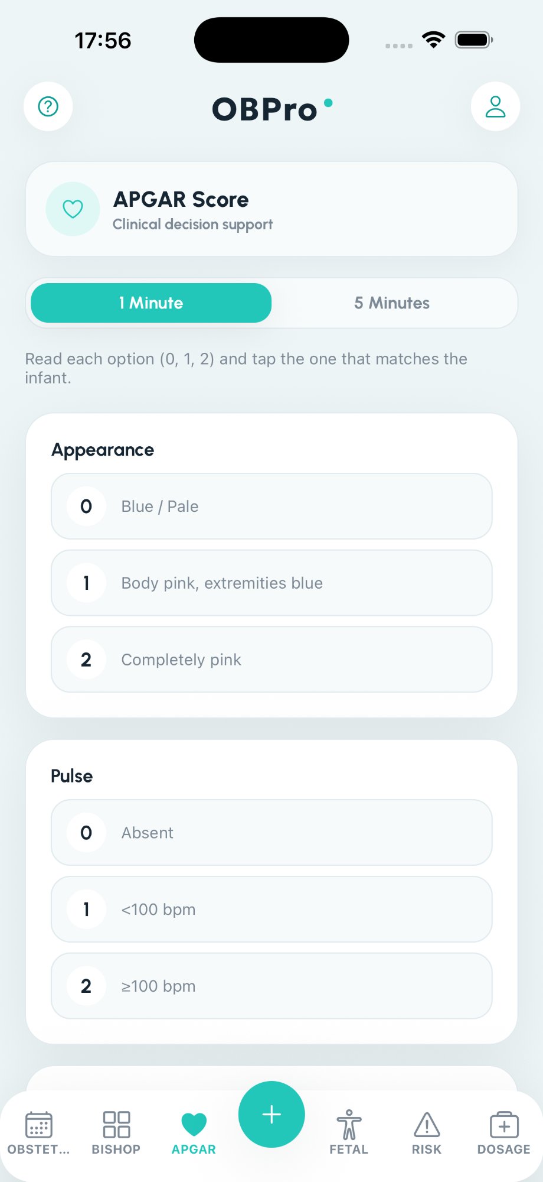Open the Risk warning triangle tab
This screenshot has width=543, height=1182.
(427, 1125)
